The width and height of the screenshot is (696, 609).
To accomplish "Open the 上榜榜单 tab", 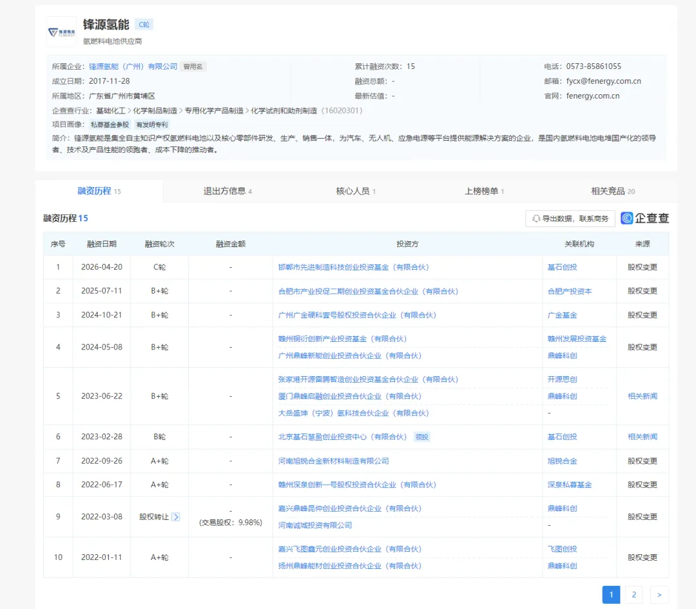I will click(x=484, y=191).
